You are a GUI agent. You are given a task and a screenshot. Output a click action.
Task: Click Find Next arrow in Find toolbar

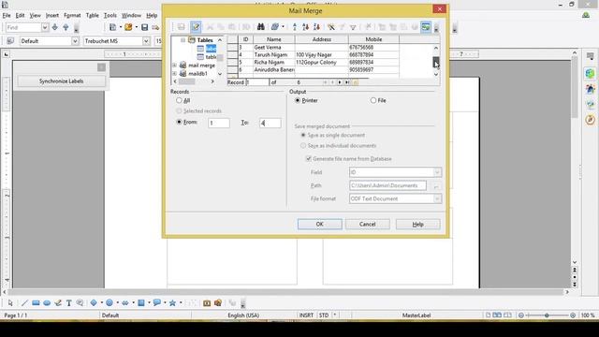click(55, 27)
